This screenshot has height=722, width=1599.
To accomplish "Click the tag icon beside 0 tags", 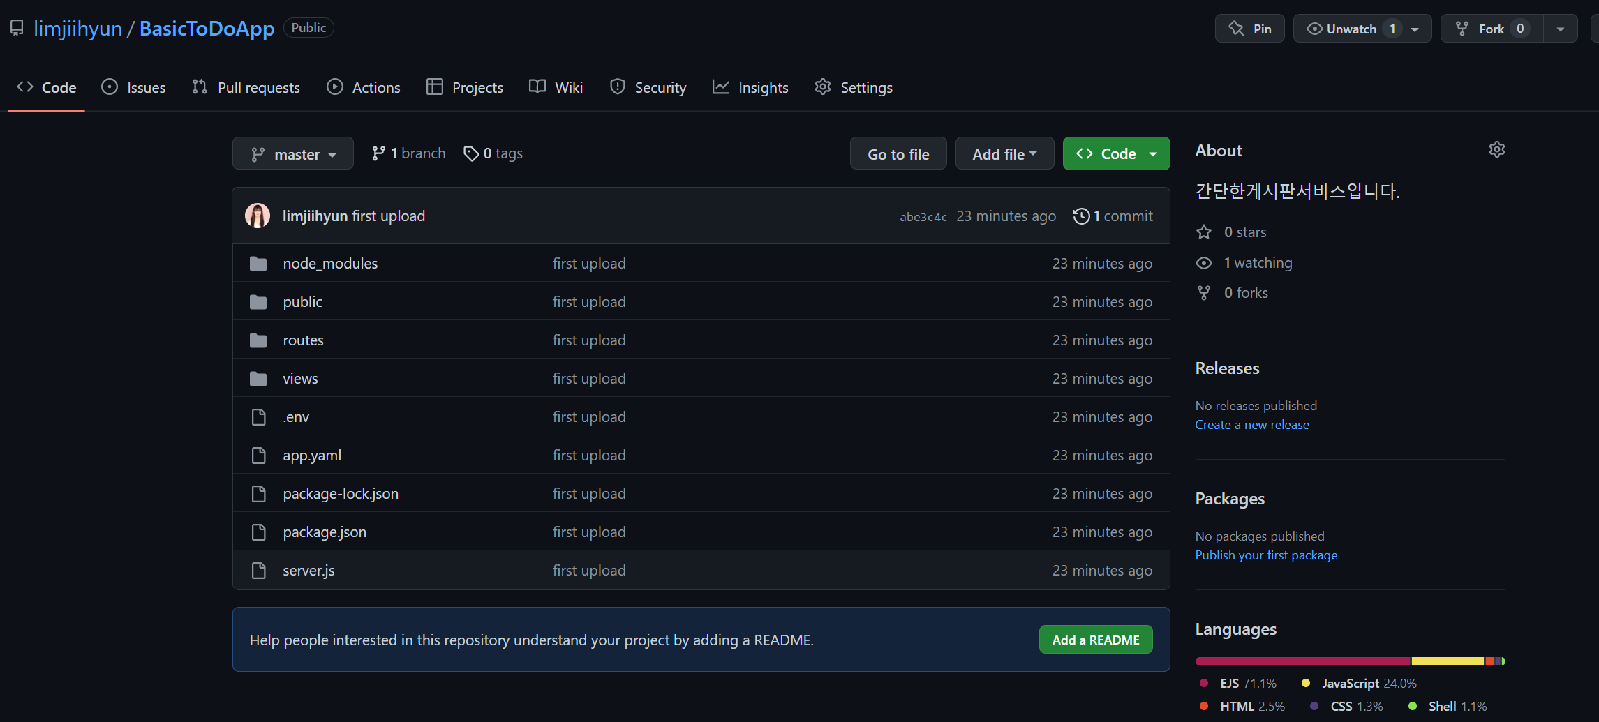I will 471,153.
